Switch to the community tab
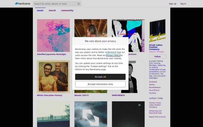The width and height of the screenshot is (203, 127). tap(67, 10)
